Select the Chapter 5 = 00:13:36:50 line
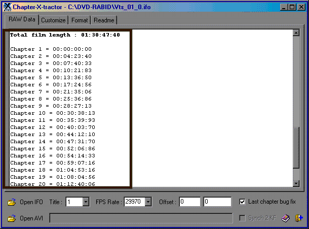The width and height of the screenshot is (309, 229). (x=51, y=78)
